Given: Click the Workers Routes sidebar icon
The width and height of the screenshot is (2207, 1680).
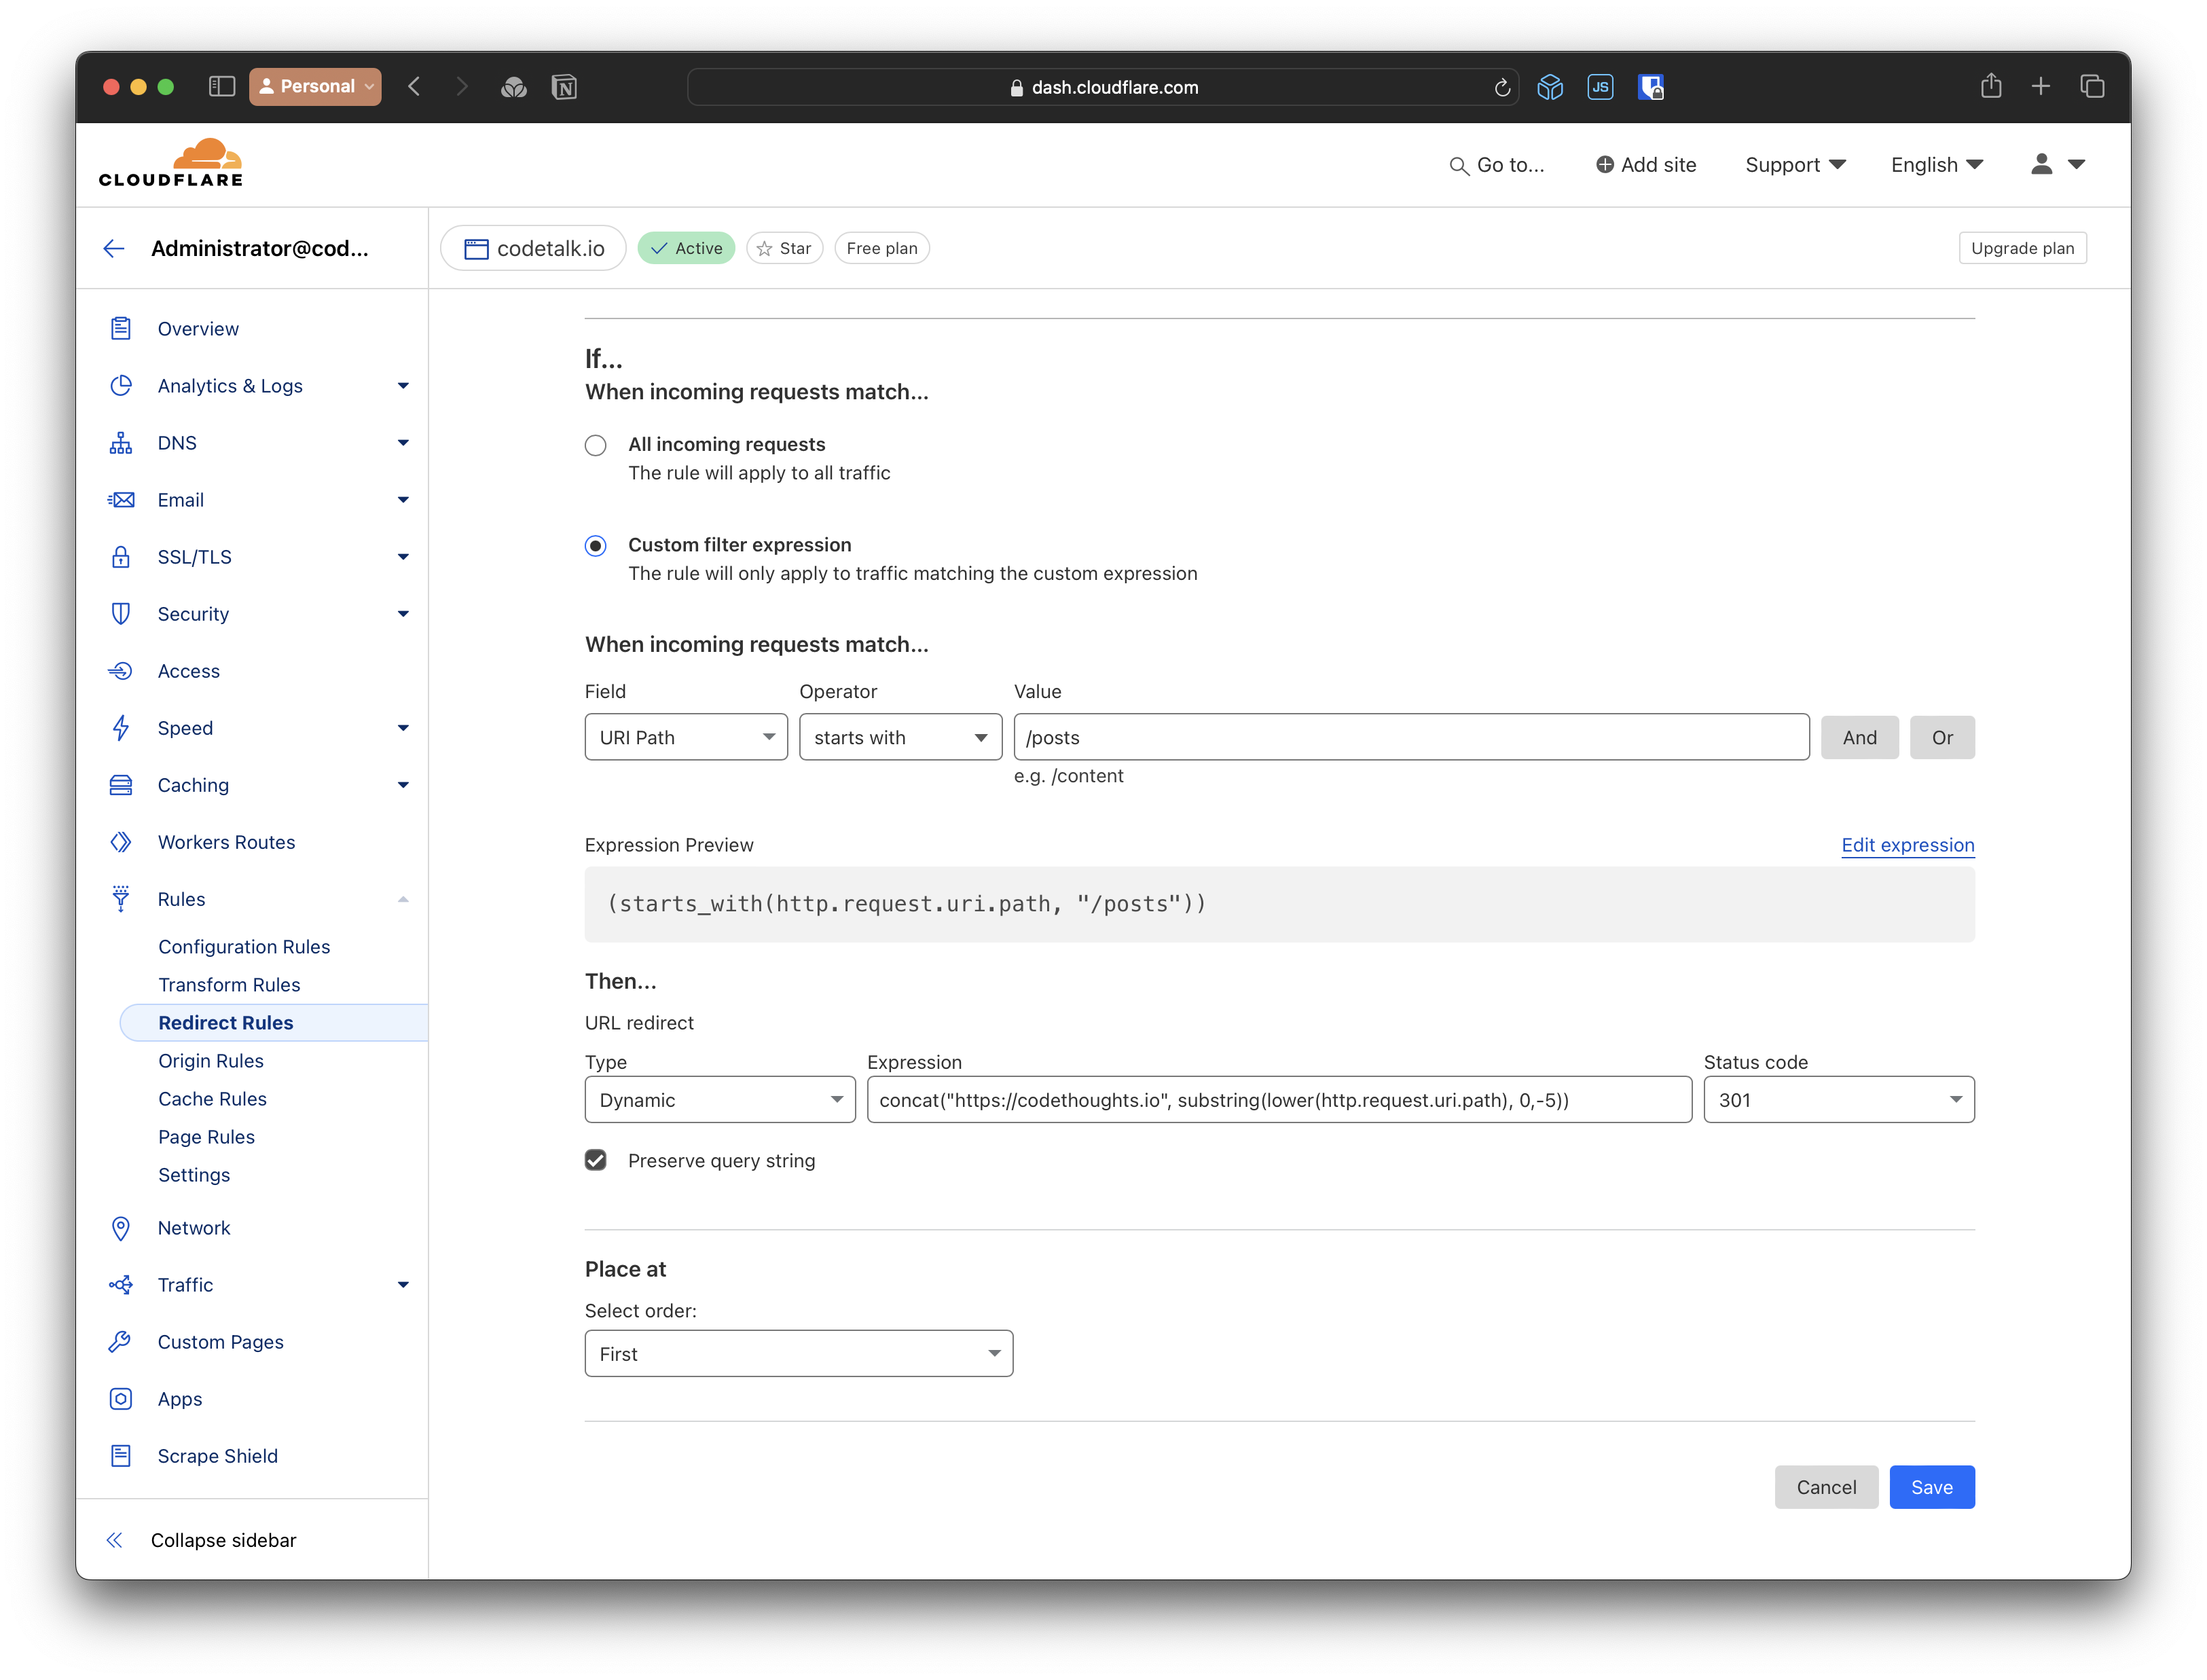Looking at the screenshot, I should (121, 842).
